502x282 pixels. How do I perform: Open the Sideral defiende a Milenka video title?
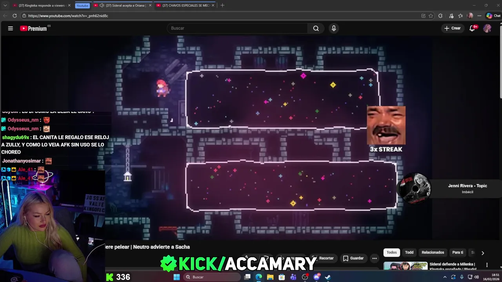(x=453, y=266)
